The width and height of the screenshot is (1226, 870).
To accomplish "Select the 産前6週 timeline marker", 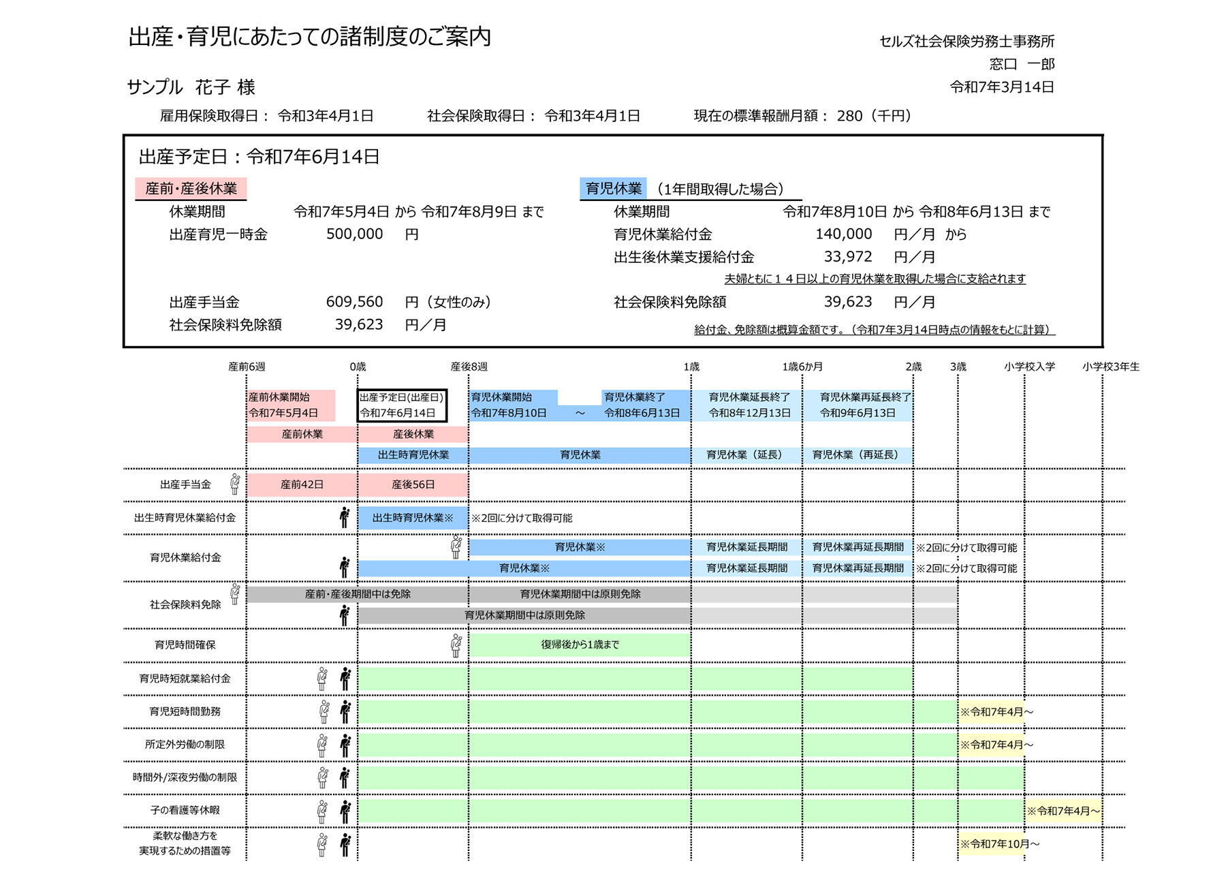I will tap(247, 367).
